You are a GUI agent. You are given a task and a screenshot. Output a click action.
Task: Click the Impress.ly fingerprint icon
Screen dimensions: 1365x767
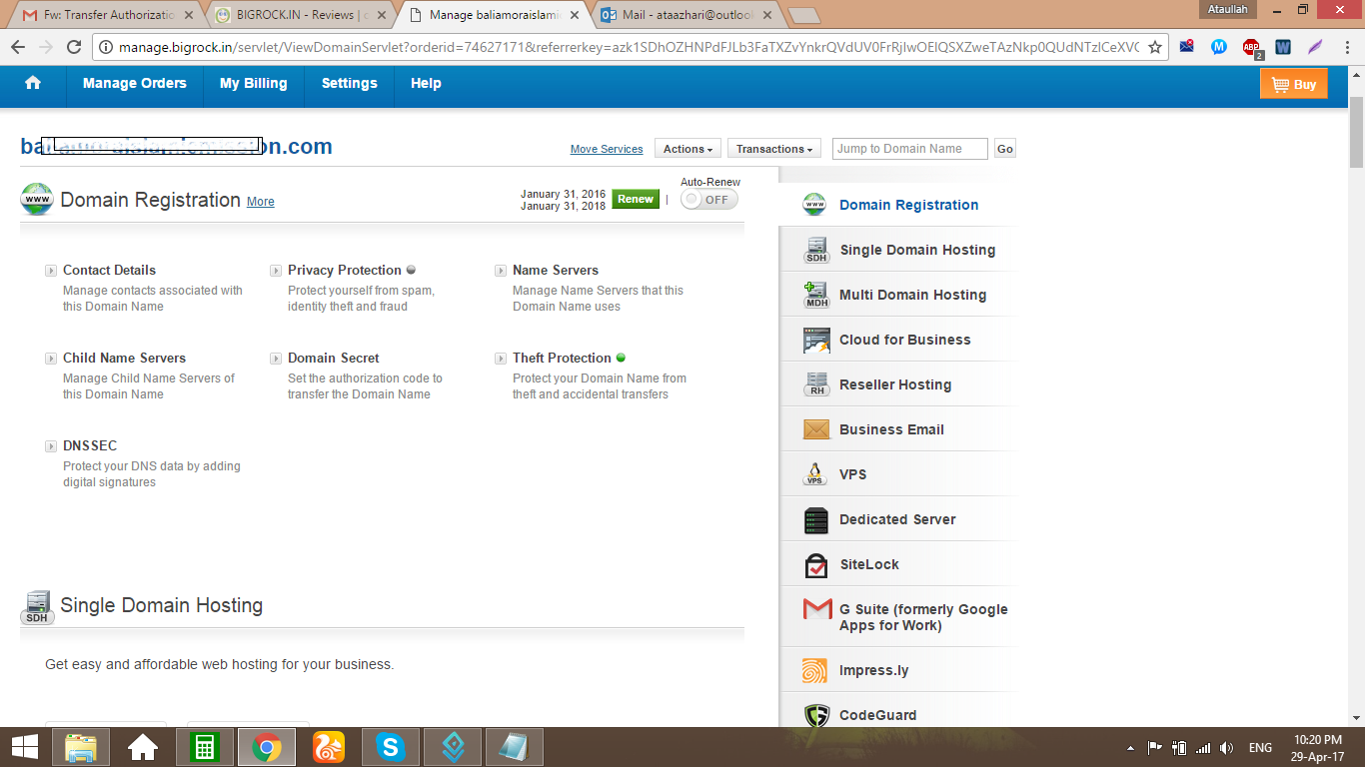815,671
